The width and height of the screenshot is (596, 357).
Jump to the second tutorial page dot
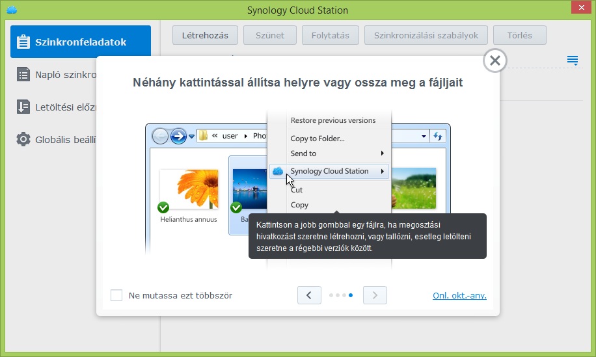338,295
